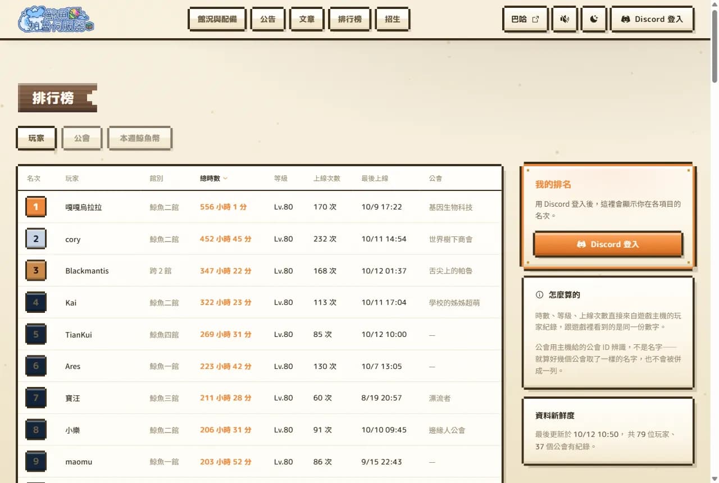Click the rank 9 badge
The width and height of the screenshot is (719, 483).
[36, 462]
